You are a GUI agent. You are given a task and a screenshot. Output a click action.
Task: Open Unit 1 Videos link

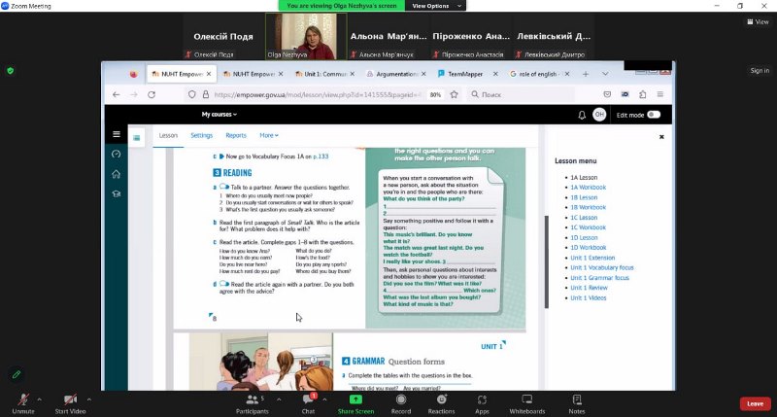point(589,298)
